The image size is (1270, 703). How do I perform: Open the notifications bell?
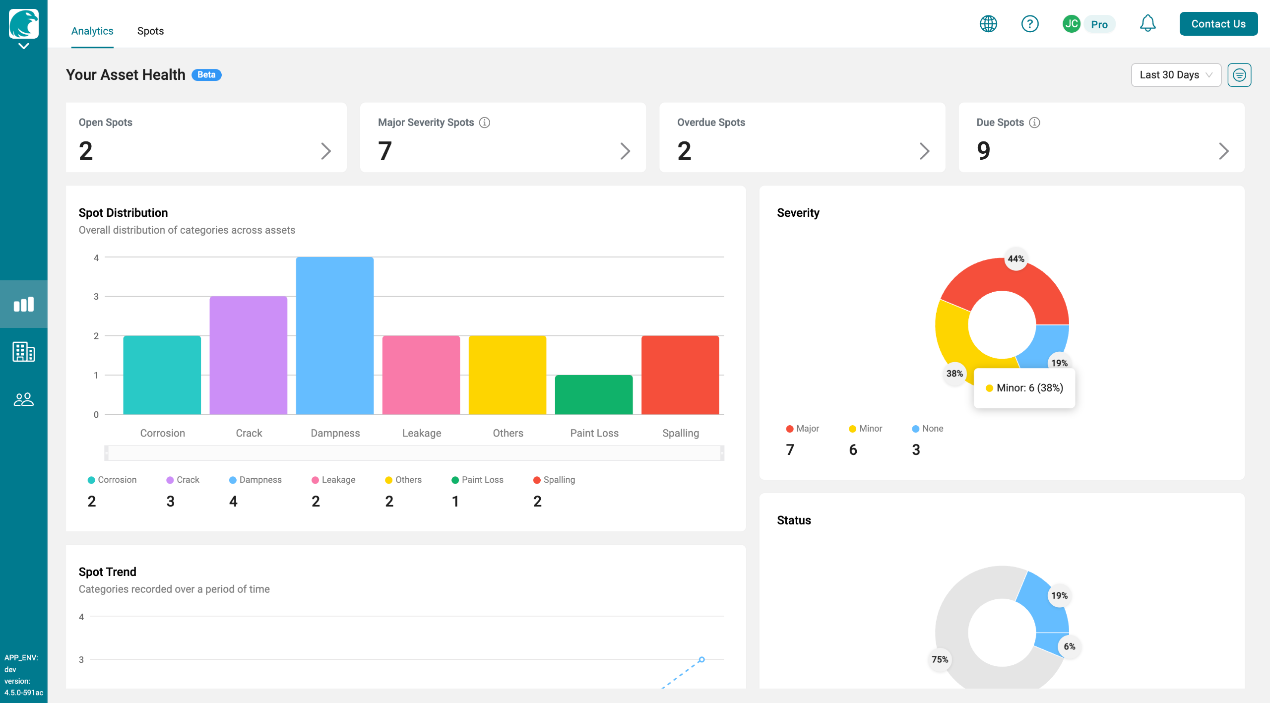tap(1147, 24)
